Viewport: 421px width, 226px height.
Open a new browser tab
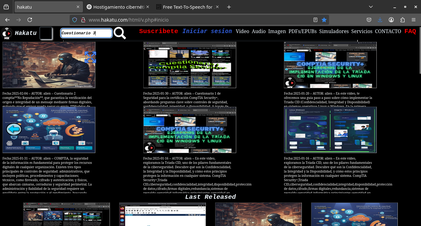pos(229,7)
